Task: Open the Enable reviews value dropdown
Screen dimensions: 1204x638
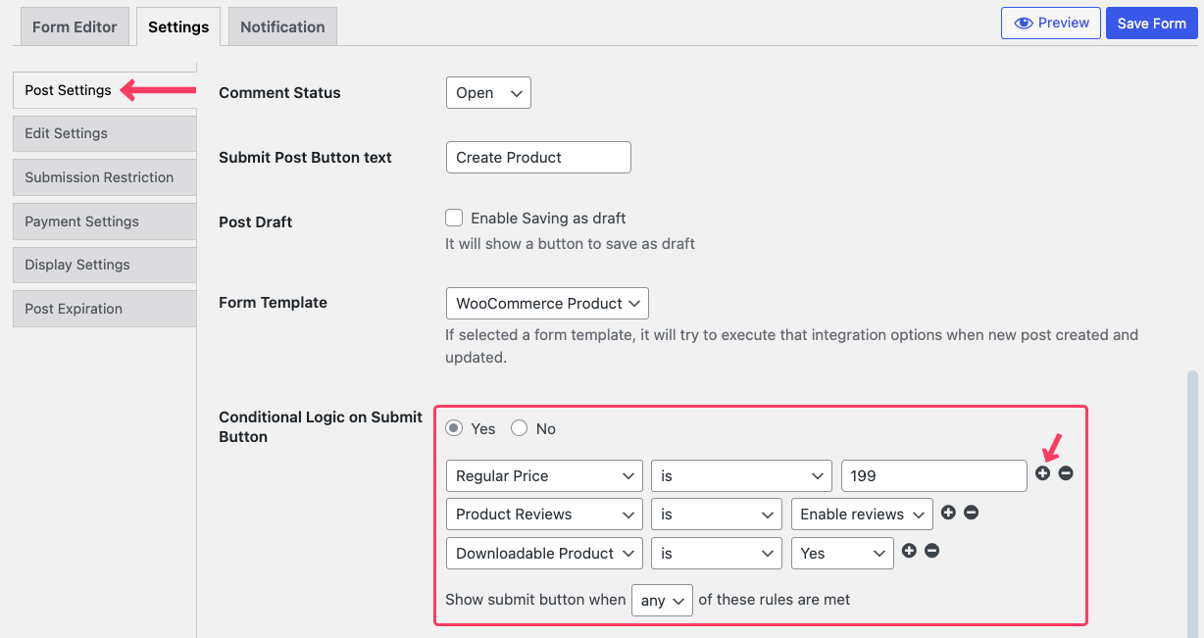Action: [862, 515]
